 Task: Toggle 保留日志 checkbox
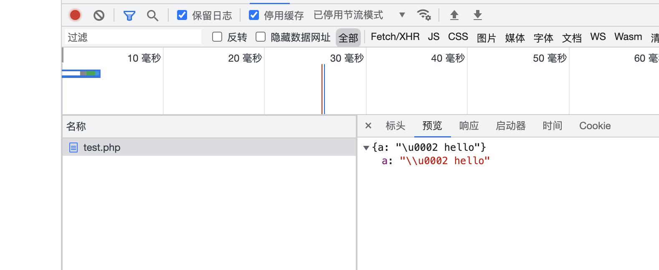click(182, 15)
